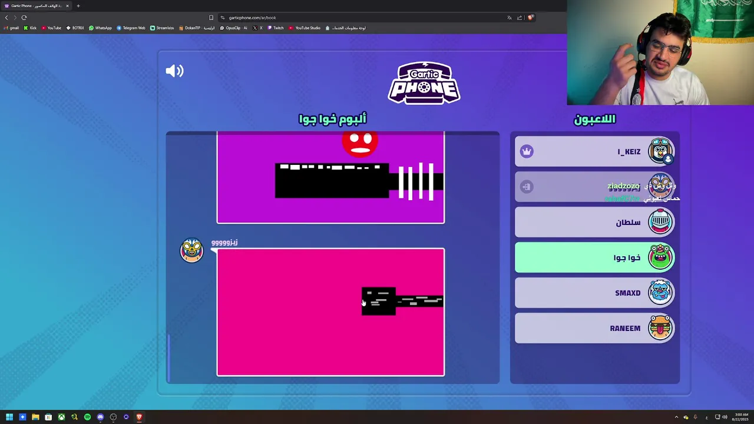This screenshot has width=754, height=424.
Task: Mute the game sound speaker icon
Action: click(174, 71)
